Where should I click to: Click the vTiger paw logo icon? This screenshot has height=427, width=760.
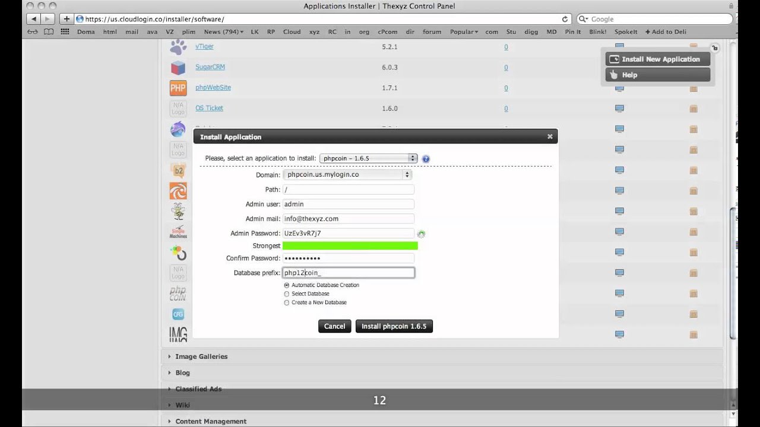[178, 47]
